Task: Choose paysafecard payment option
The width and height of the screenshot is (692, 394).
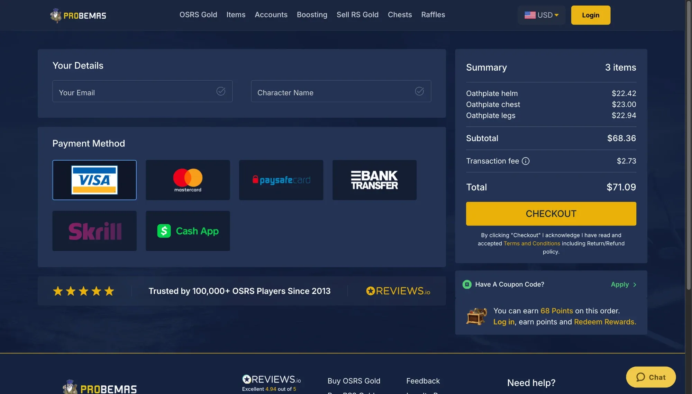Action: click(x=281, y=180)
